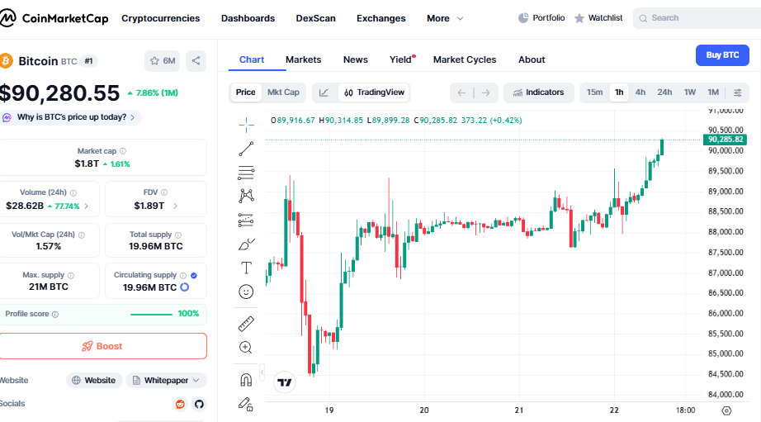Screen dimensions: 761x422
Task: Switch to the Chart tab
Action: 252,59
